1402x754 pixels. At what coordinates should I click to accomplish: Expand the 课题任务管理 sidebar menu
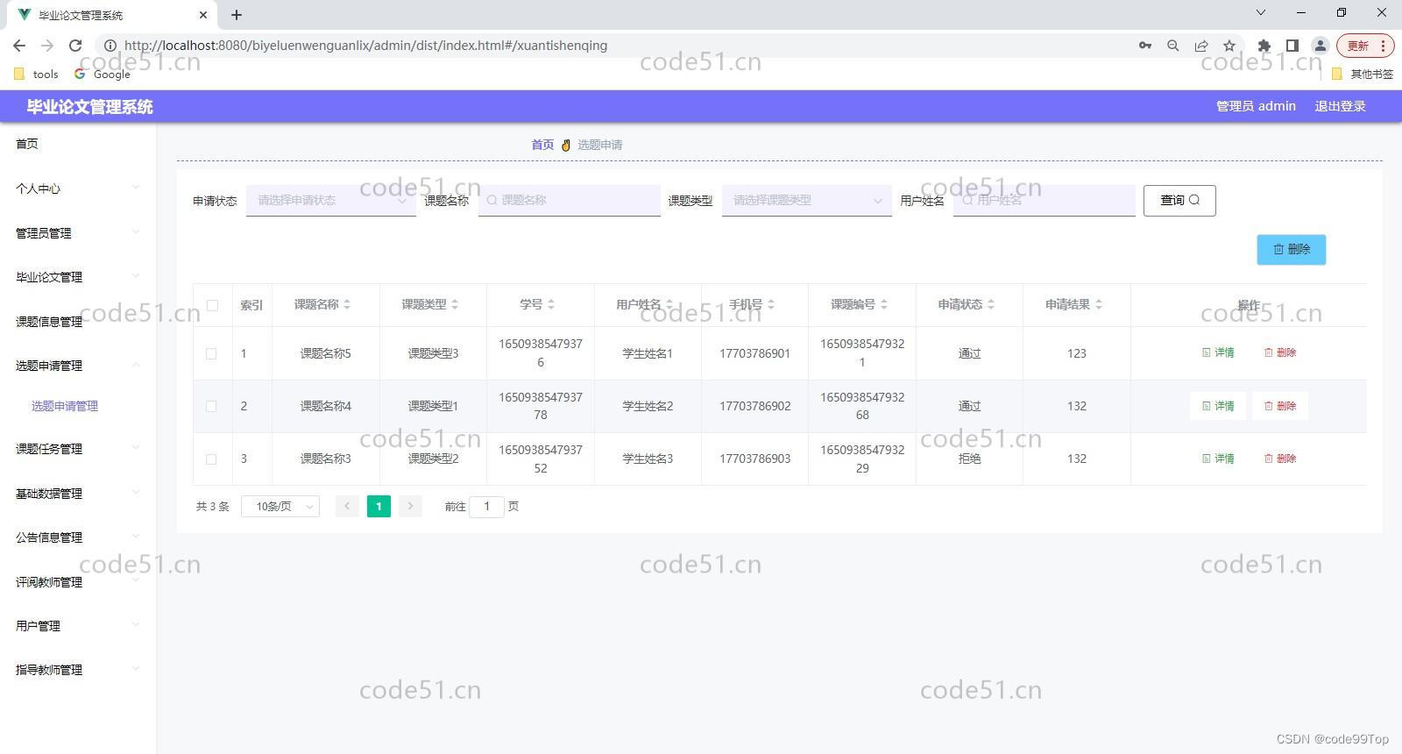(x=78, y=449)
